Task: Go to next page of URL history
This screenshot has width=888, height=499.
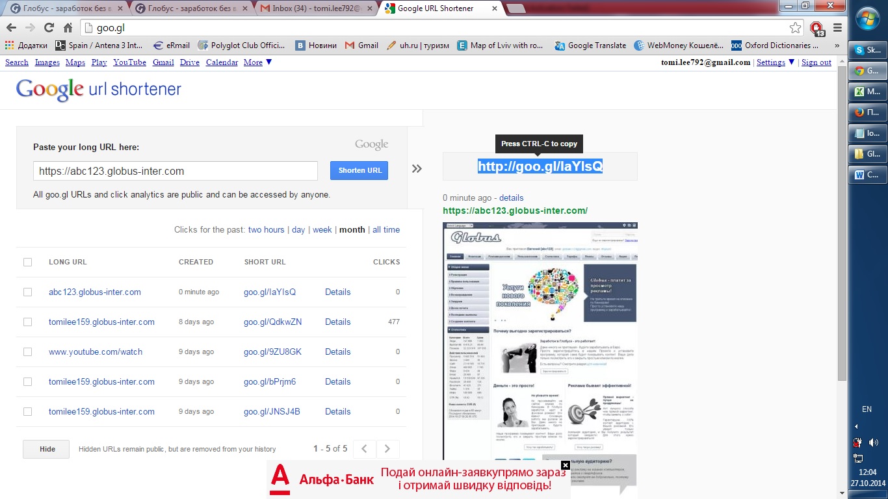Action: pyautogui.click(x=387, y=448)
